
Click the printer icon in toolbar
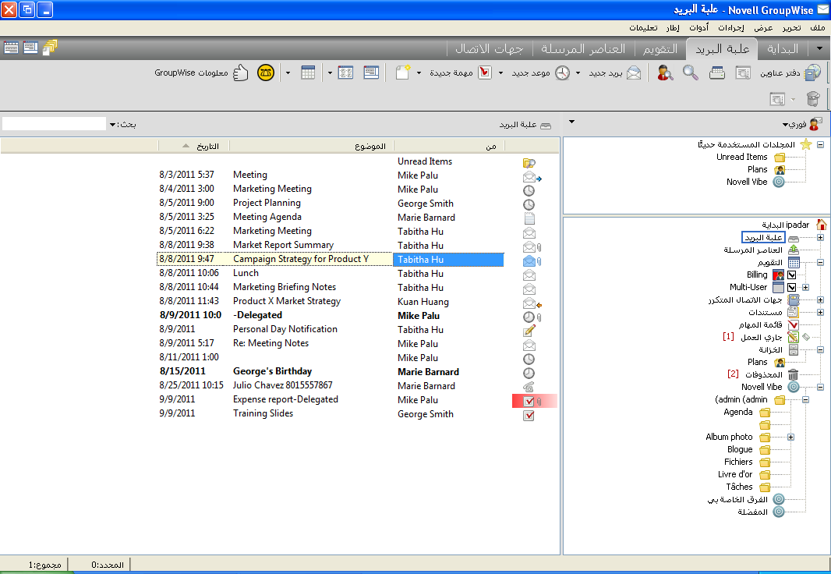click(x=717, y=73)
